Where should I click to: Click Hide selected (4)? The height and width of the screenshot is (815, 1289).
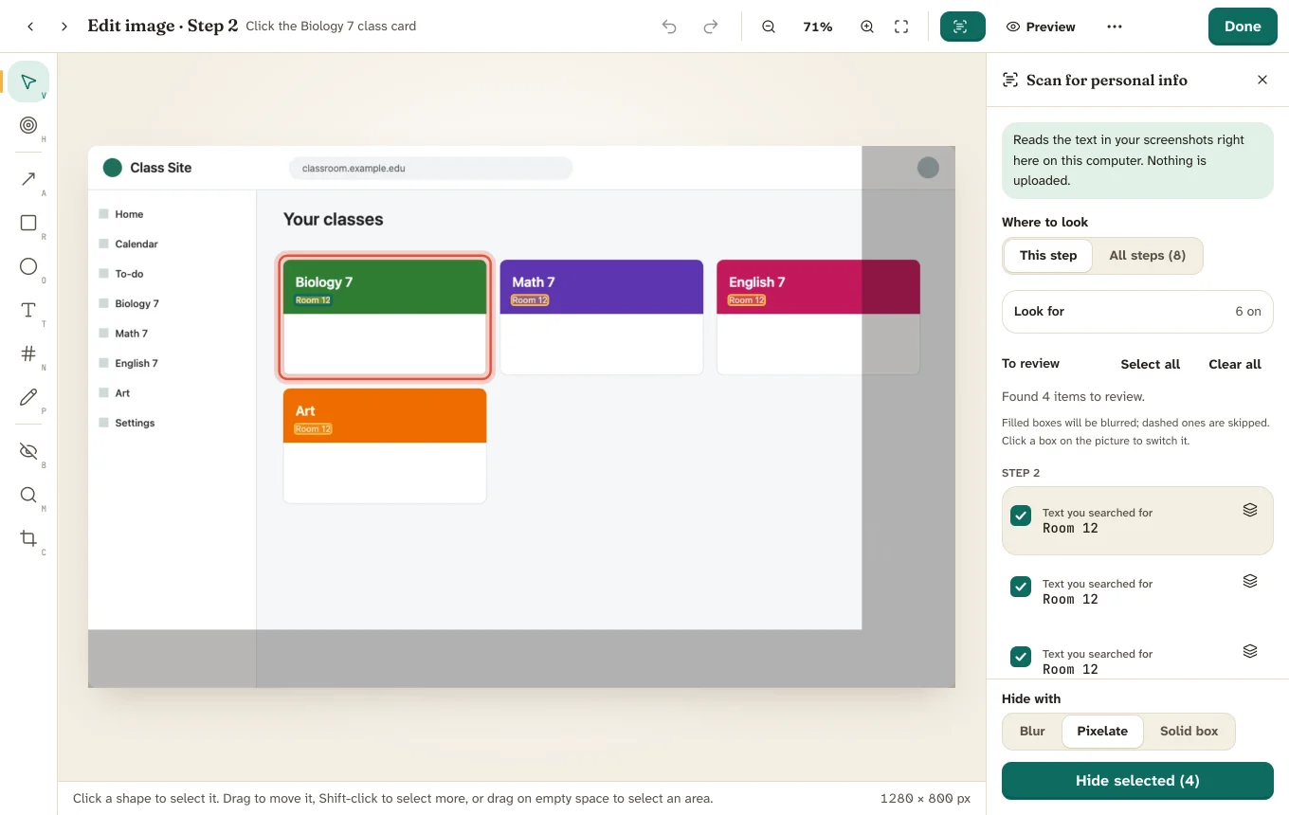pos(1137,781)
